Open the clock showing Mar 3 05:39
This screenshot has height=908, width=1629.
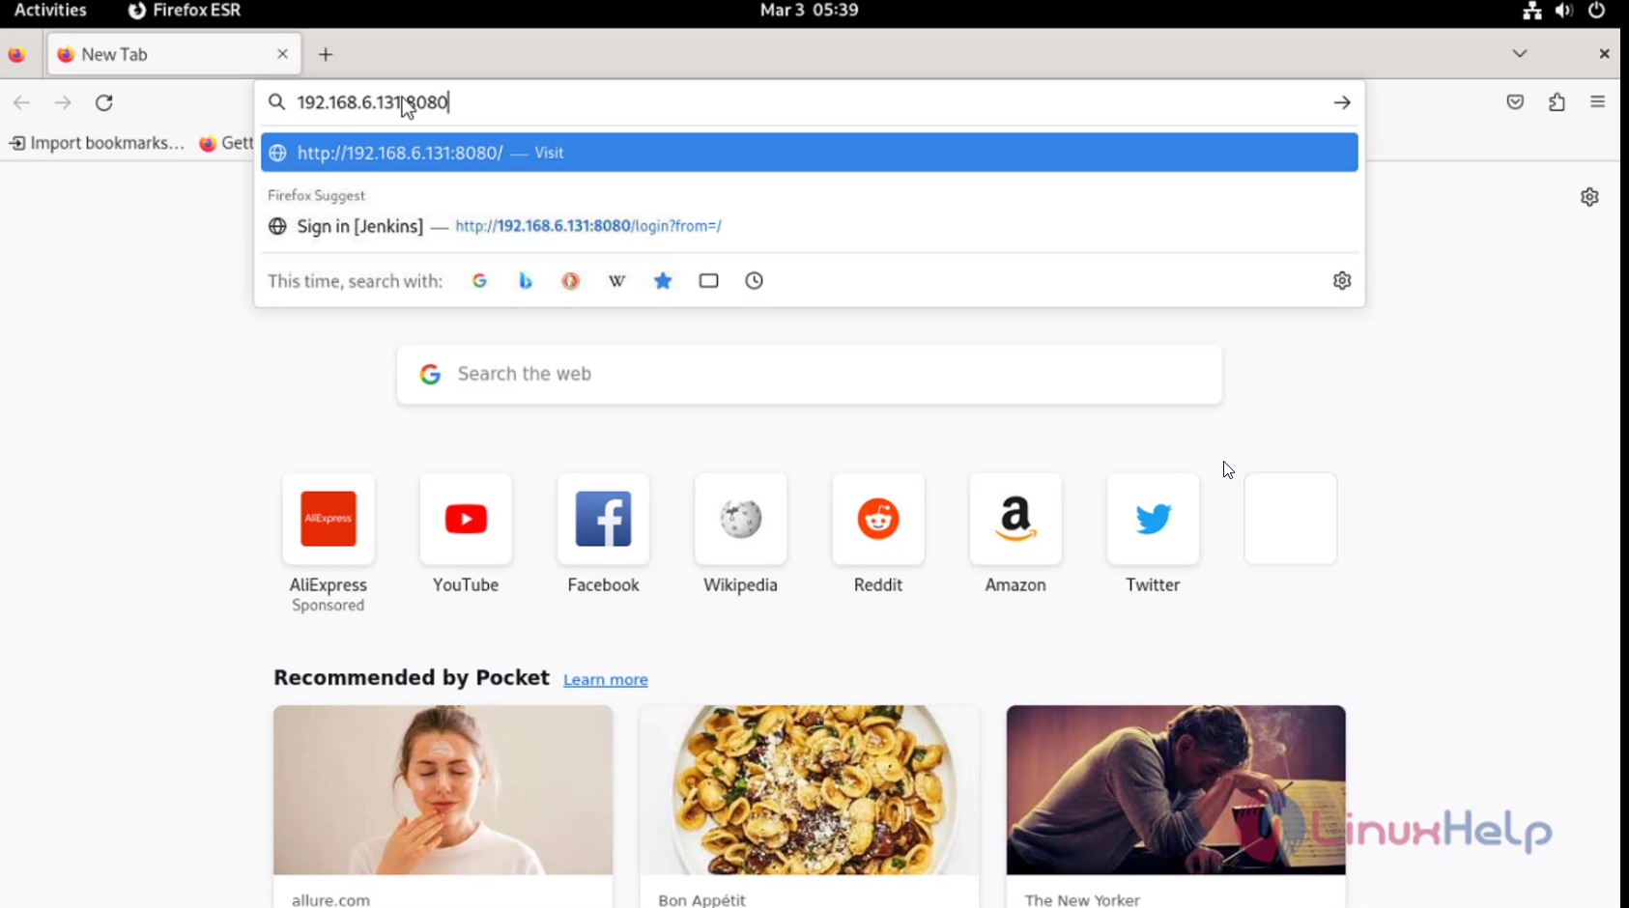click(809, 11)
